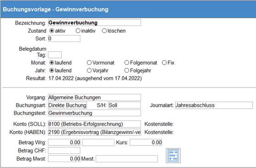256x168 pixels.
Task: Click the 'Kostenstelle:' label next to Konto (SOLL)
Action: point(159,124)
